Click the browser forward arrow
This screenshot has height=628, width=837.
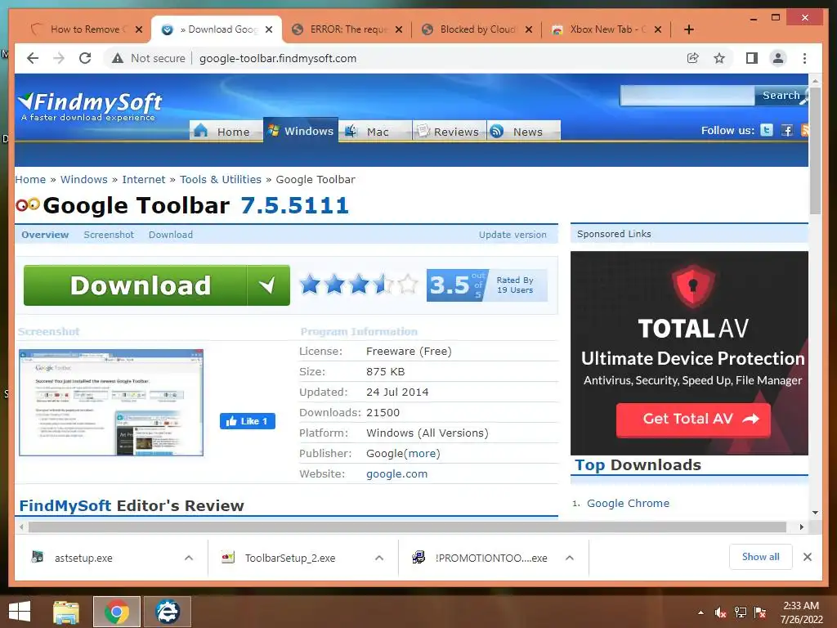point(59,58)
